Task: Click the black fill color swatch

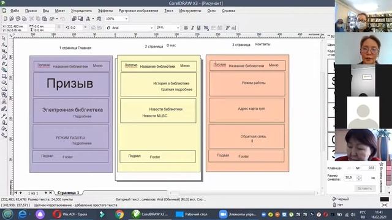Action: pos(385,199)
